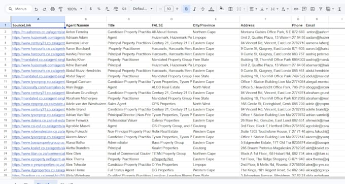Image resolution: width=345 pixels, height=184 pixels.
Task: Insert a link using the chain icon
Action: (296, 9)
